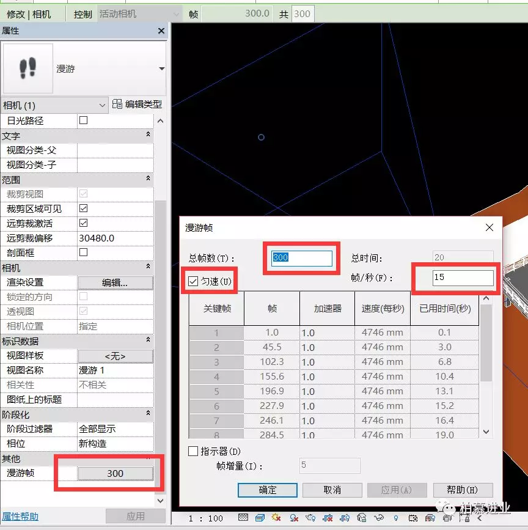The image size is (528, 530).
Task: Click the keyframe table scrollbar up arrow
Action: tap(486, 298)
